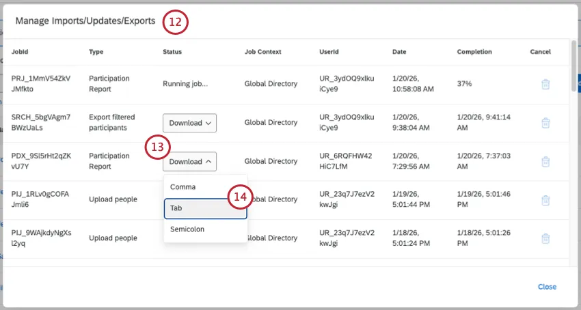Select Comma delimiter option
The width and height of the screenshot is (581, 310).
pos(183,187)
